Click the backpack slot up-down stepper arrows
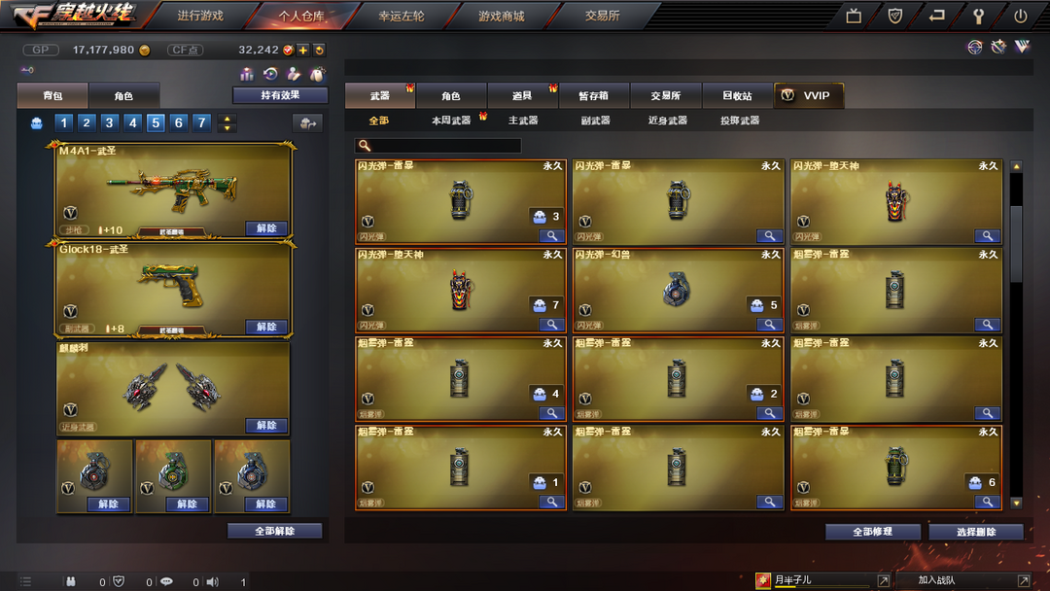Image resolution: width=1050 pixels, height=591 pixels. [x=227, y=122]
